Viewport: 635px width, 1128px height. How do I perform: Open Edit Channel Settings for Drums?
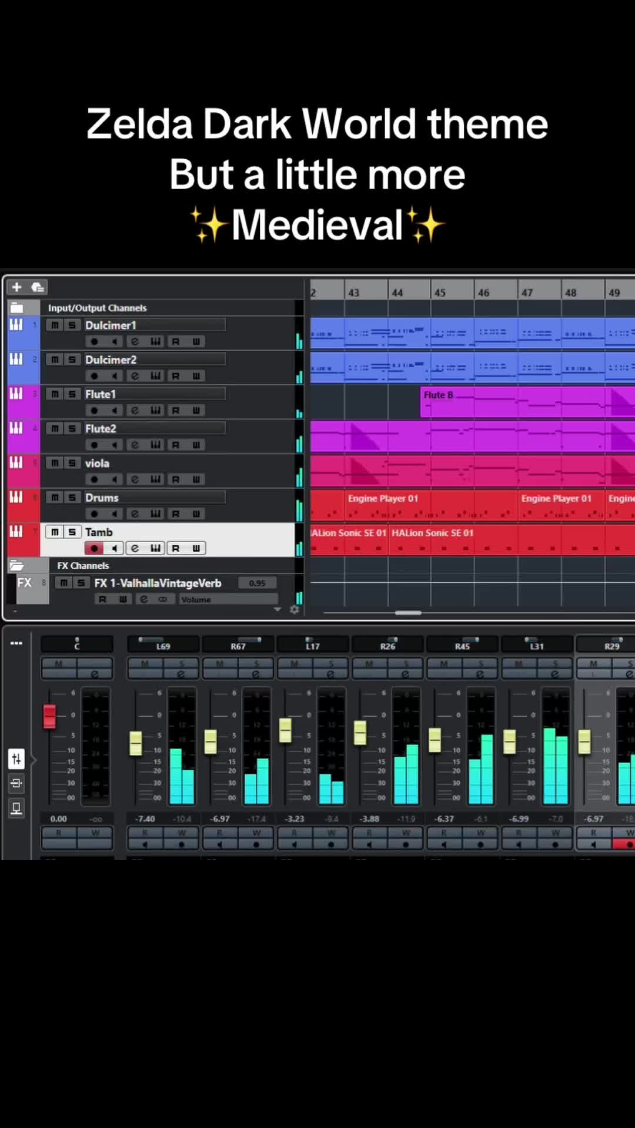click(x=135, y=514)
